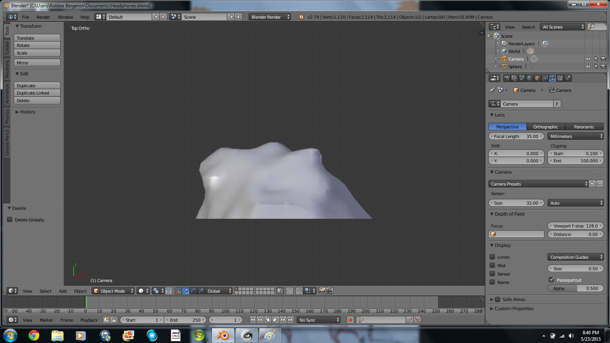This screenshot has height=343, width=610.
Task: Open the Object Mode dropdown
Action: 113,291
